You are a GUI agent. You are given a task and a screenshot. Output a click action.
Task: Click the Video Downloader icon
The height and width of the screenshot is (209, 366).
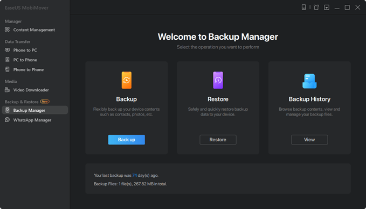click(8, 90)
